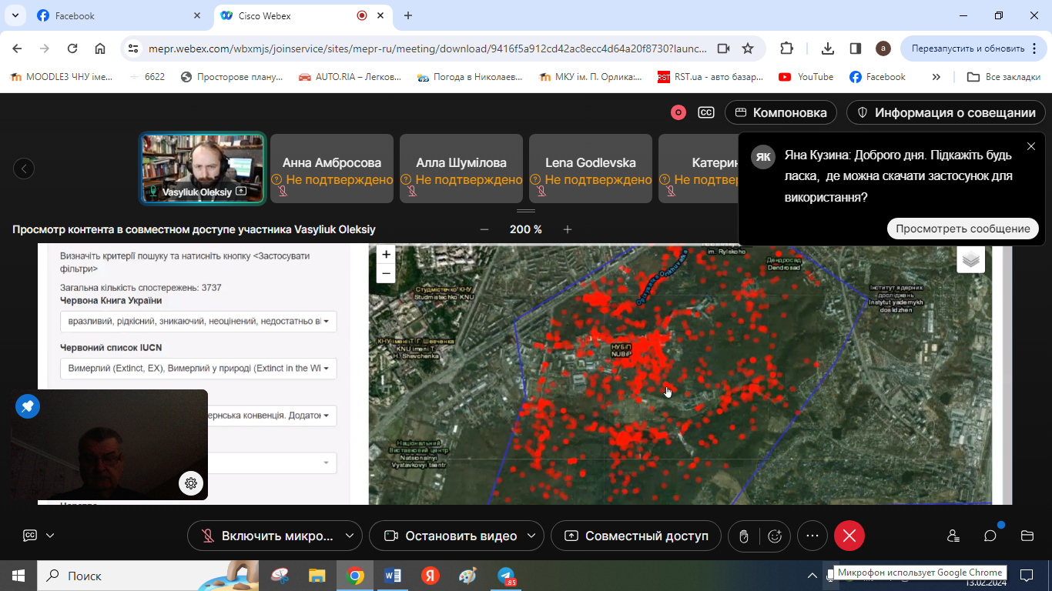This screenshot has width=1052, height=591.
Task: Open microphone options dropdown arrow
Action: click(349, 536)
